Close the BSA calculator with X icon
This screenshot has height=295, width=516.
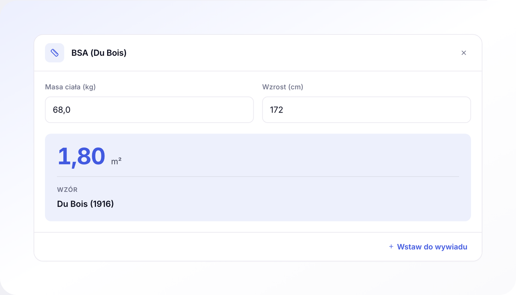pos(464,53)
